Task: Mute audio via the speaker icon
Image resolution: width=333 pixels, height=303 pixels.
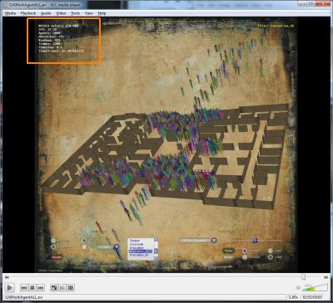Action: [298, 288]
